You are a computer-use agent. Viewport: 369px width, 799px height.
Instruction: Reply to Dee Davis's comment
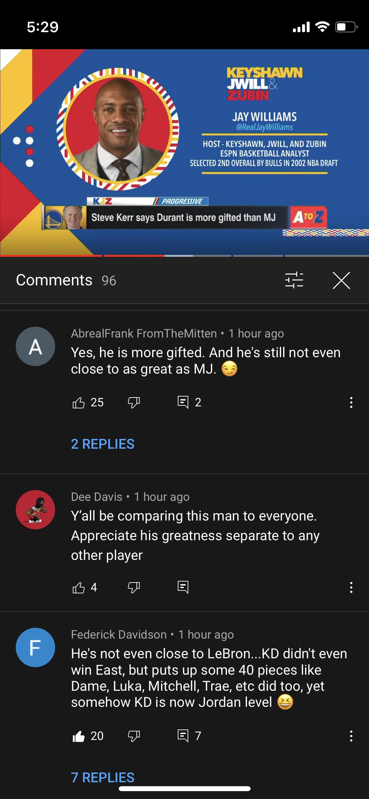[x=183, y=587]
